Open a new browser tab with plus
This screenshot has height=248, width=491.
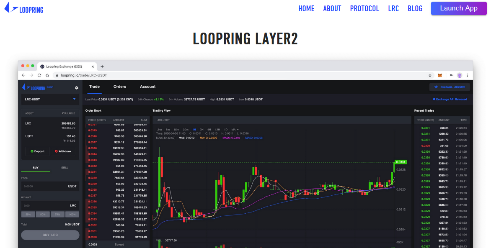coord(102,66)
